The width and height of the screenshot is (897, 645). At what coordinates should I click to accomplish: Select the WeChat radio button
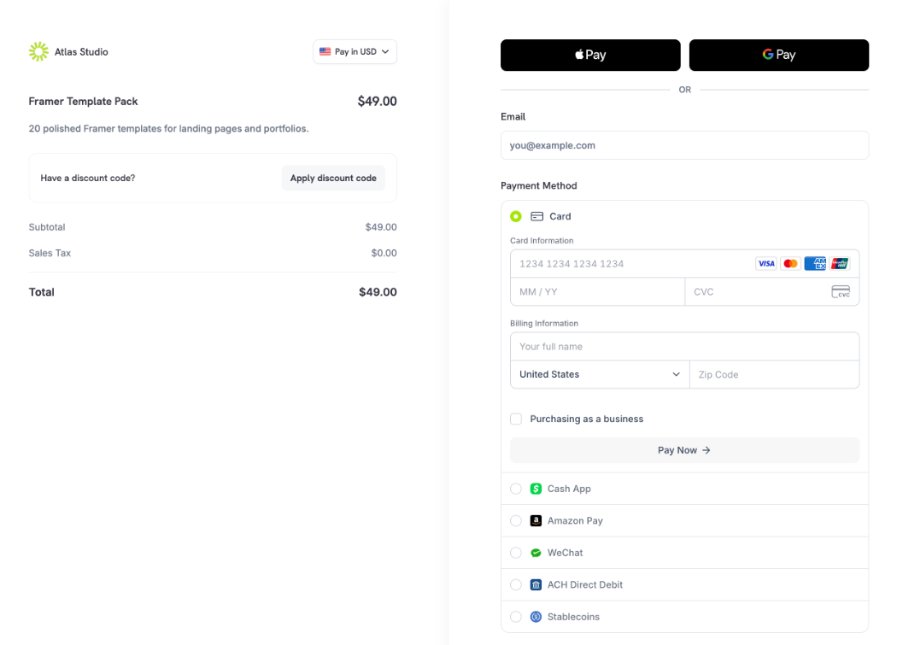click(x=516, y=553)
